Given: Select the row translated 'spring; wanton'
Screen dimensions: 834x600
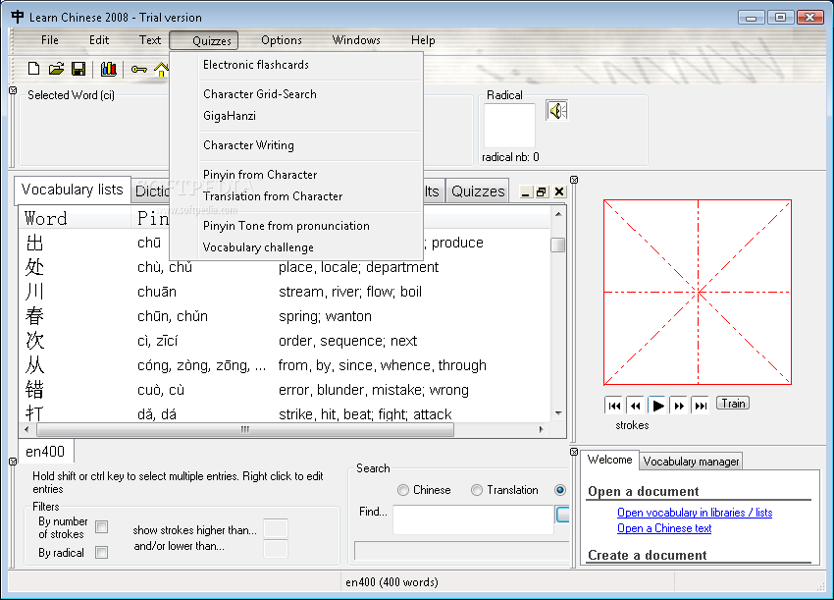Looking at the screenshot, I should pos(285,316).
